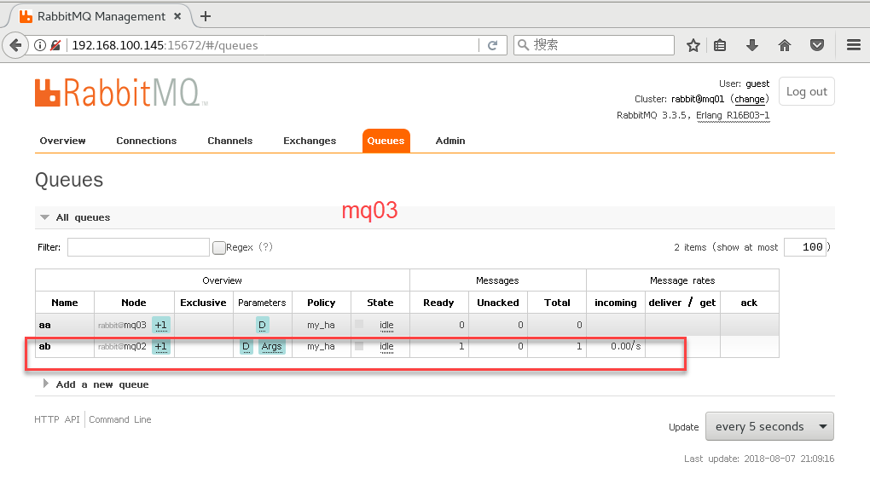Image resolution: width=870 pixels, height=485 pixels.
Task: Click the +1 mirror badge for queue ab
Action: tap(161, 347)
